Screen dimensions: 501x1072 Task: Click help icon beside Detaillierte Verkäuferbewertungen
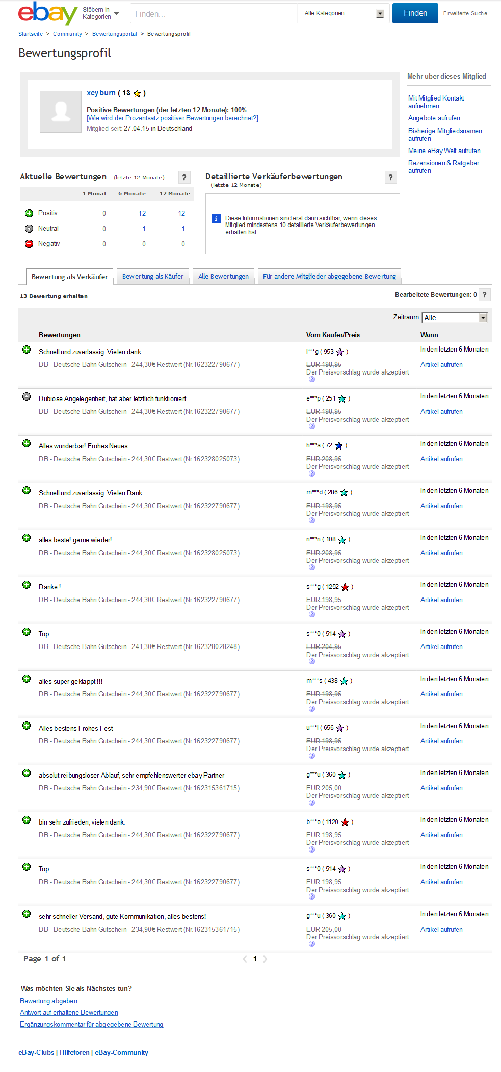pos(390,178)
